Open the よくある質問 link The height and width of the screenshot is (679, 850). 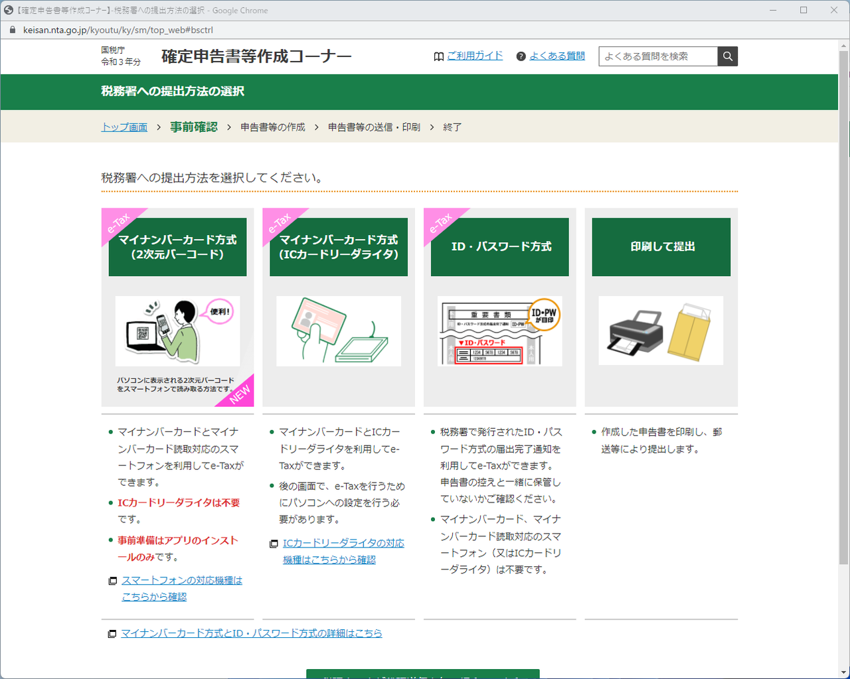coord(557,56)
